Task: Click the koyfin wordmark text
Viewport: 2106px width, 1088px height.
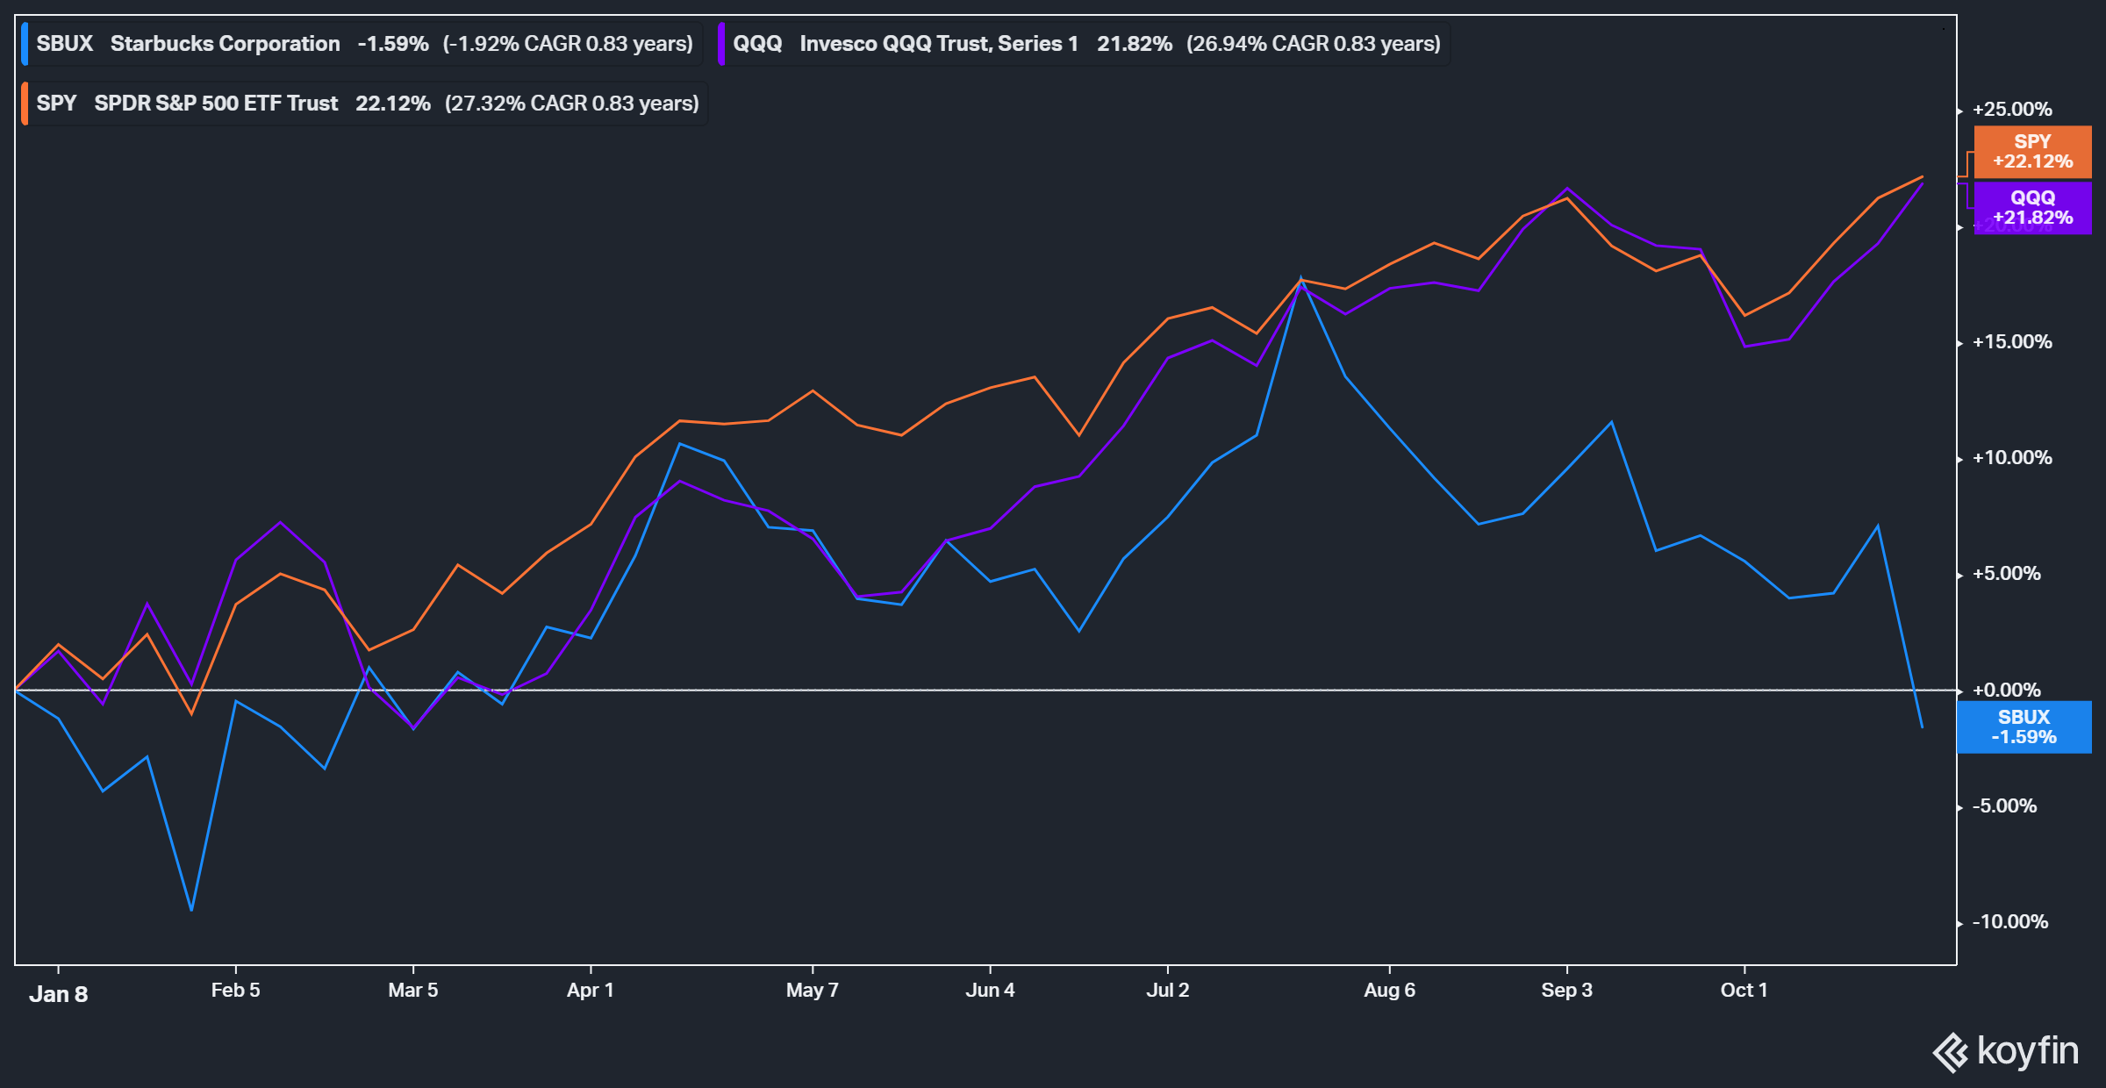Action: 2028,1050
